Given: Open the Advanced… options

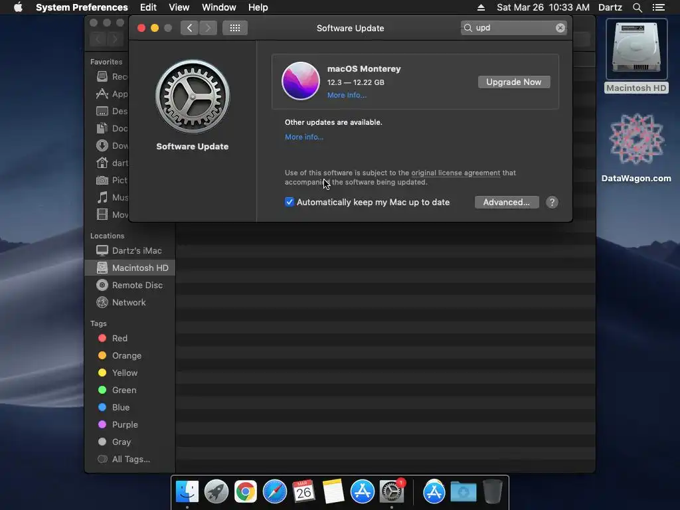Looking at the screenshot, I should (507, 202).
